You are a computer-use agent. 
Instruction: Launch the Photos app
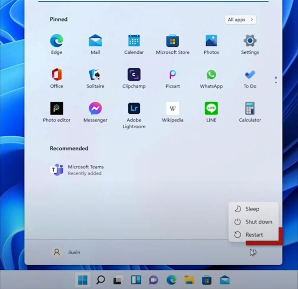click(x=211, y=44)
